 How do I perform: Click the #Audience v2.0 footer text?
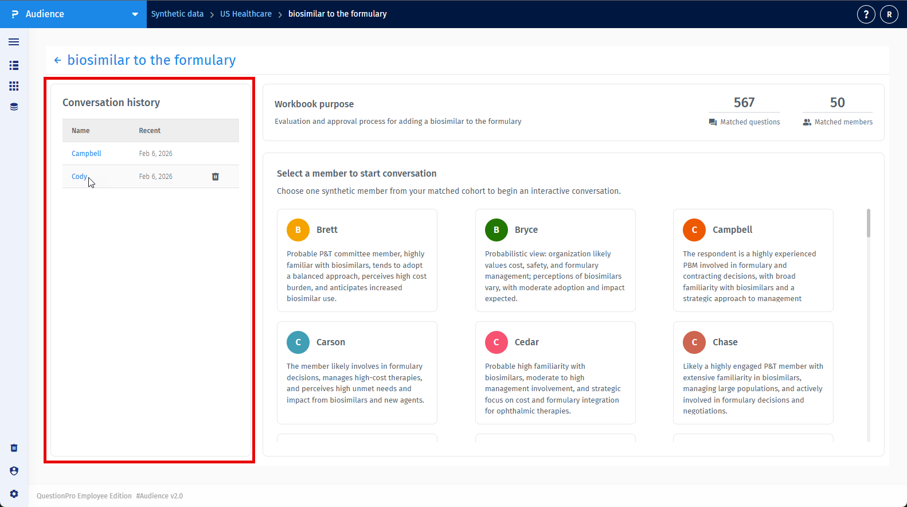click(159, 496)
